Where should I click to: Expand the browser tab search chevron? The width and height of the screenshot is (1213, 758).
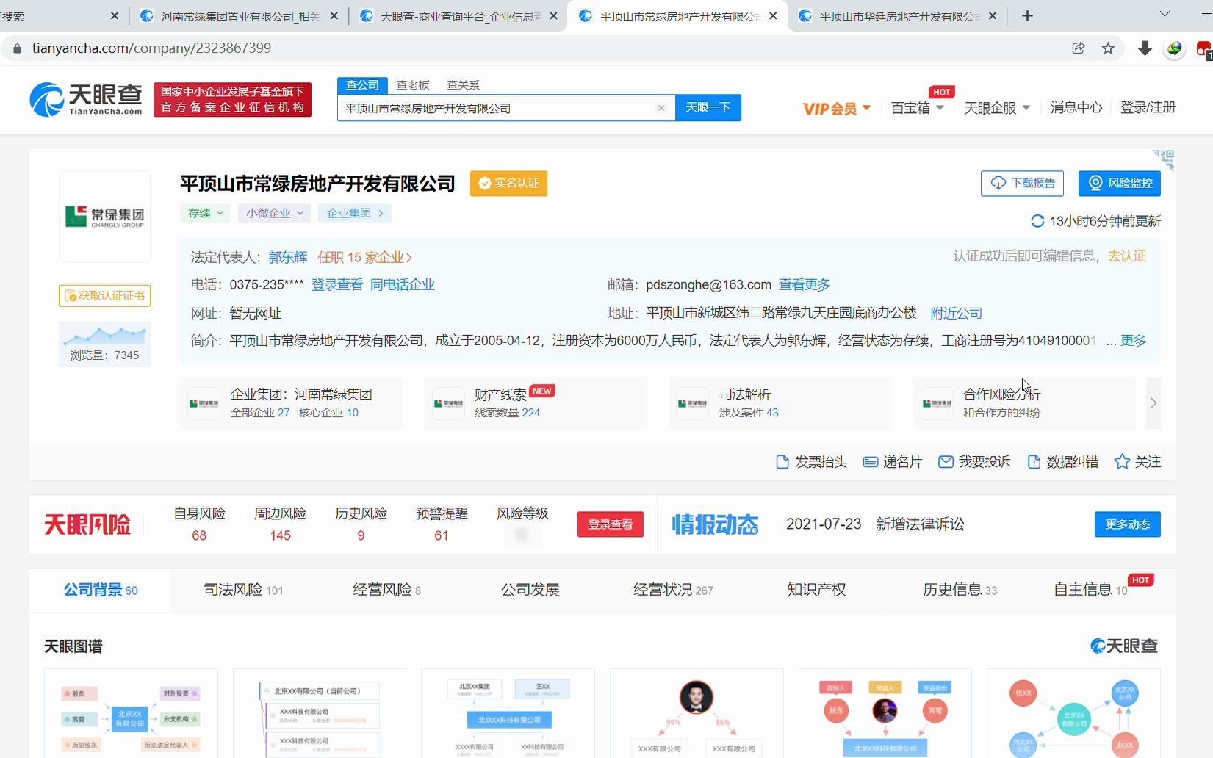coord(1165,14)
